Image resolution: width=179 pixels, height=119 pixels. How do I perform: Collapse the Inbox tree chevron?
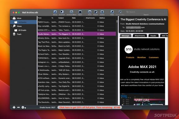(x=11, y=18)
